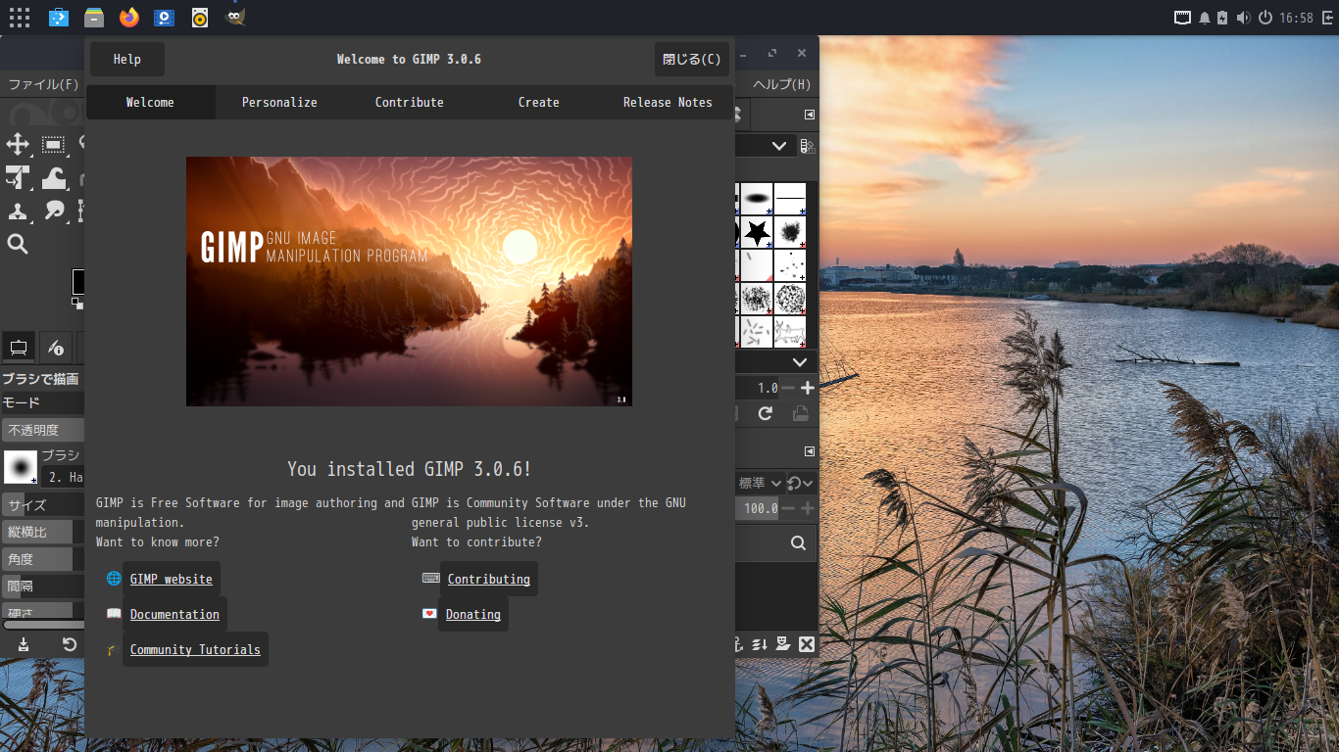Click the GIMP icon in the taskbar
This screenshot has height=752, width=1339.
click(x=234, y=17)
